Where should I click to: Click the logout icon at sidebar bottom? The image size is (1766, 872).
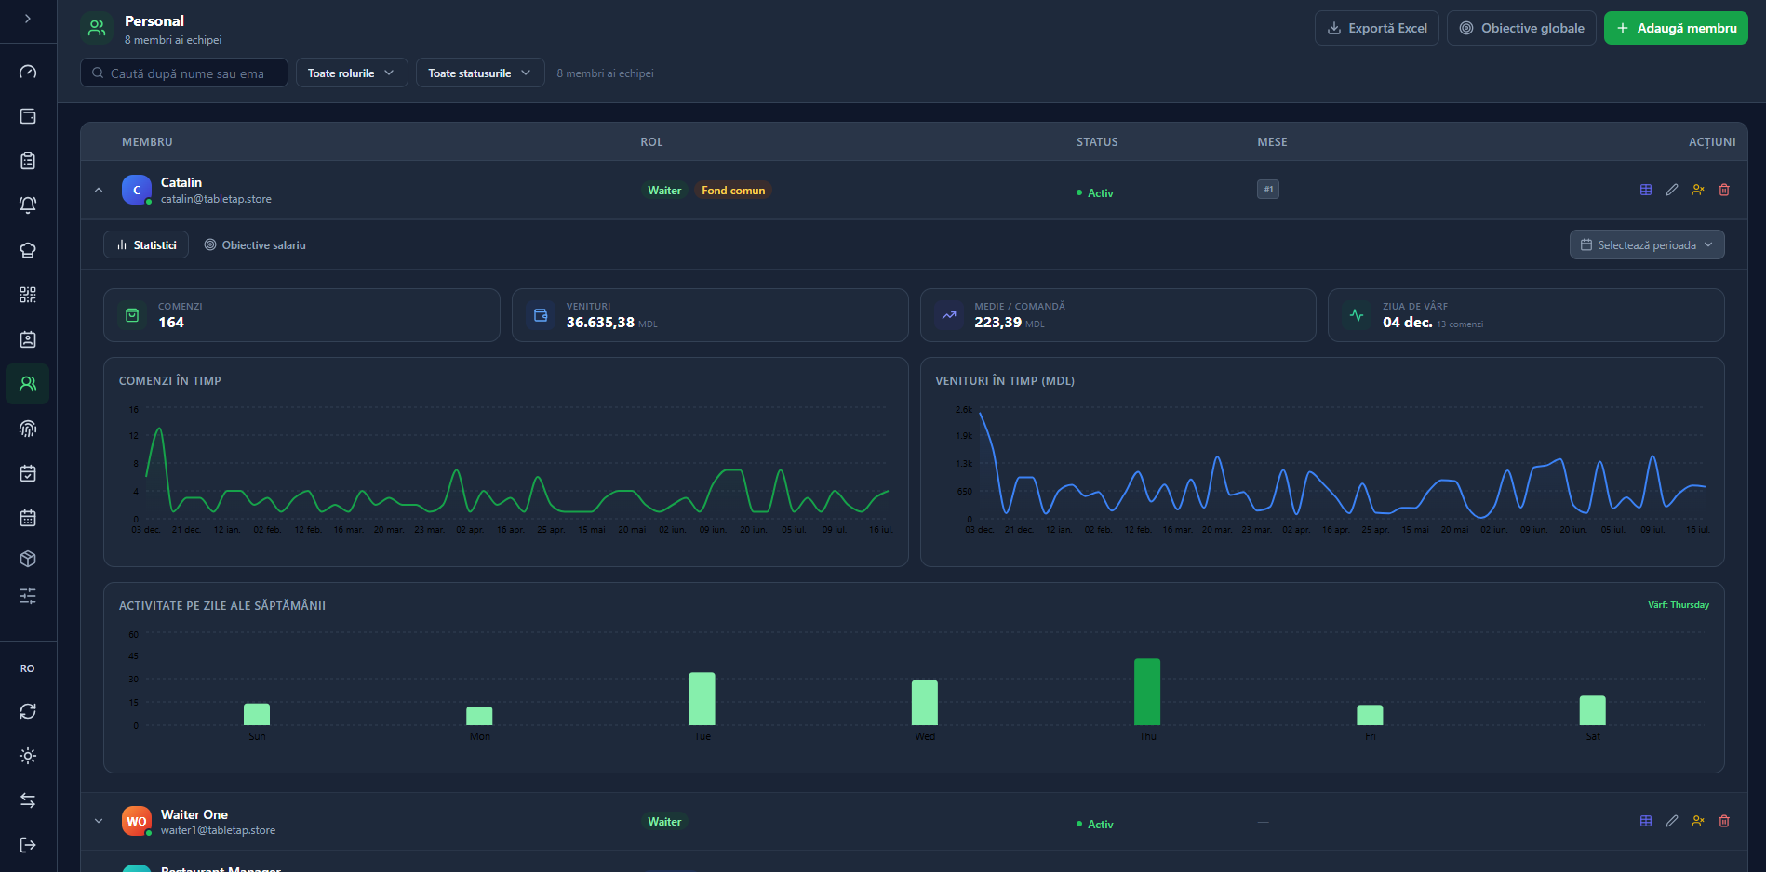pos(28,845)
